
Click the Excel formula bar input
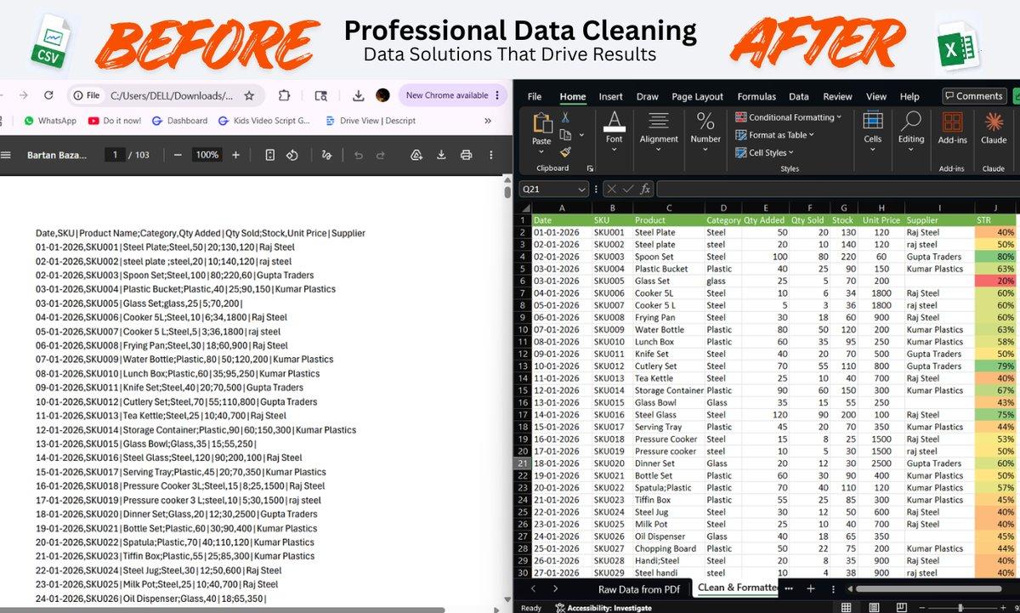pyautogui.click(x=837, y=189)
